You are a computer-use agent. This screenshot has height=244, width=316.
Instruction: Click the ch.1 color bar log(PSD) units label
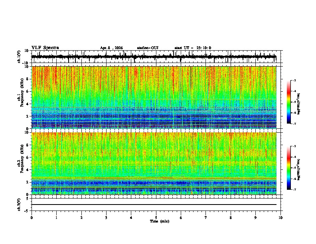299,104
